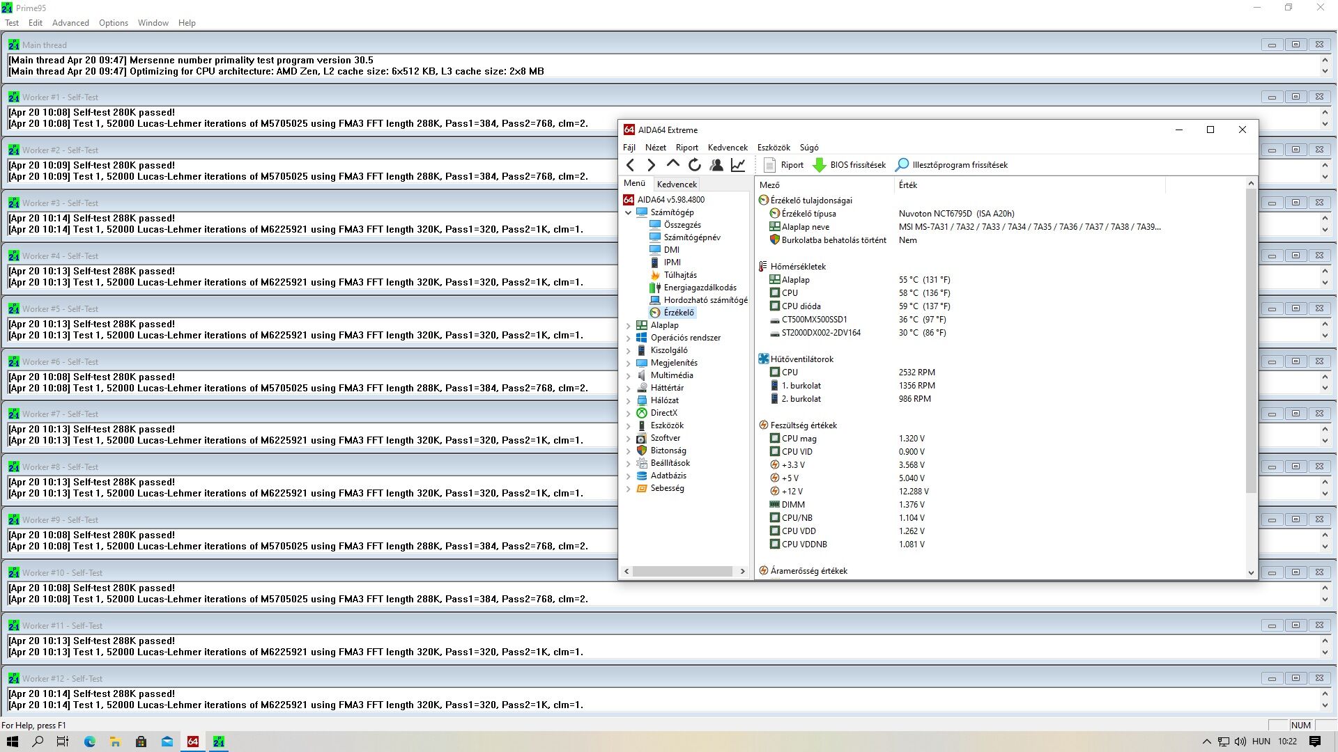Click the AIDA64 up-level arrow icon
The width and height of the screenshot is (1338, 752).
point(672,165)
